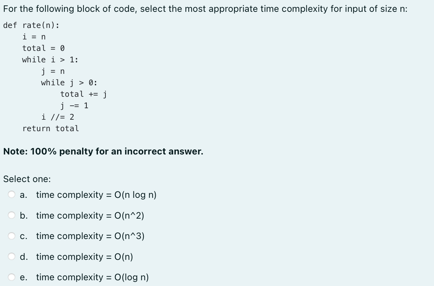Click the radio circle beside option a

(11, 194)
